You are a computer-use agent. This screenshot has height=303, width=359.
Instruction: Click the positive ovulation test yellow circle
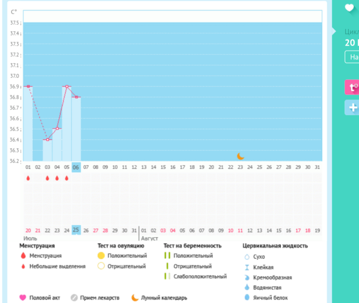pos(101,255)
